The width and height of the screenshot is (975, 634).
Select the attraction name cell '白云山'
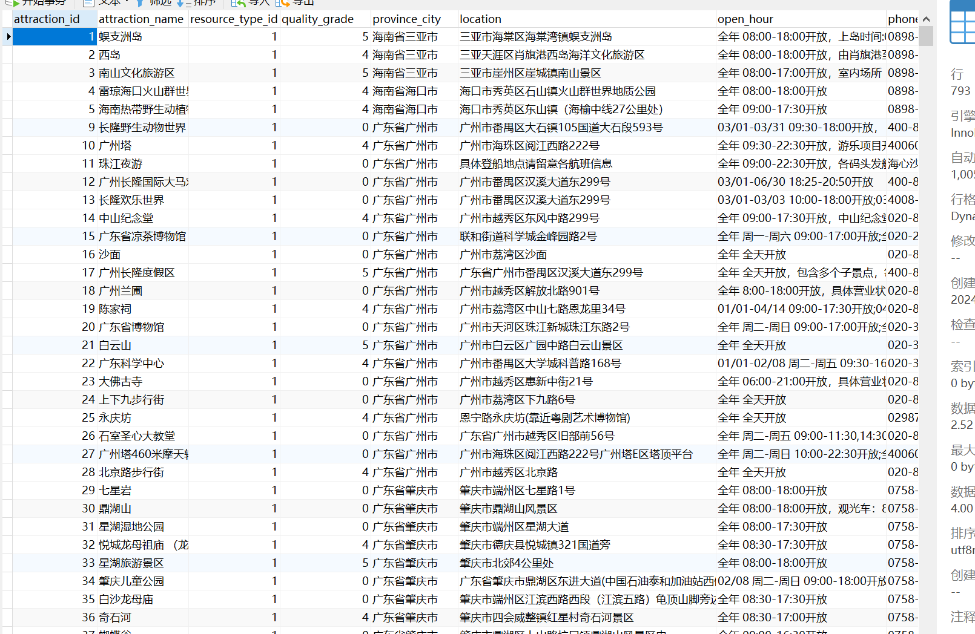(x=142, y=345)
